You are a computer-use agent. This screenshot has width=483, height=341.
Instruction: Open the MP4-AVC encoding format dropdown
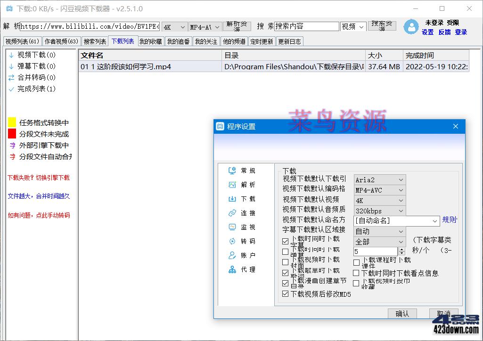point(402,190)
